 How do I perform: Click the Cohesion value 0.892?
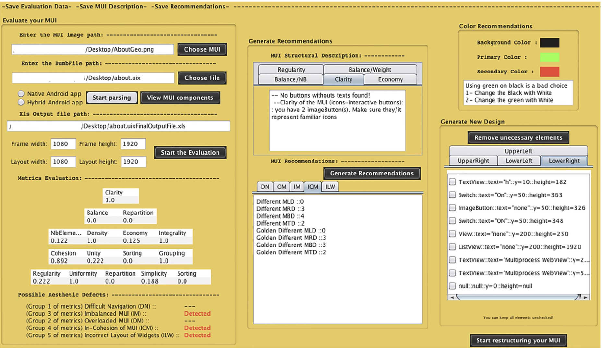click(59, 261)
